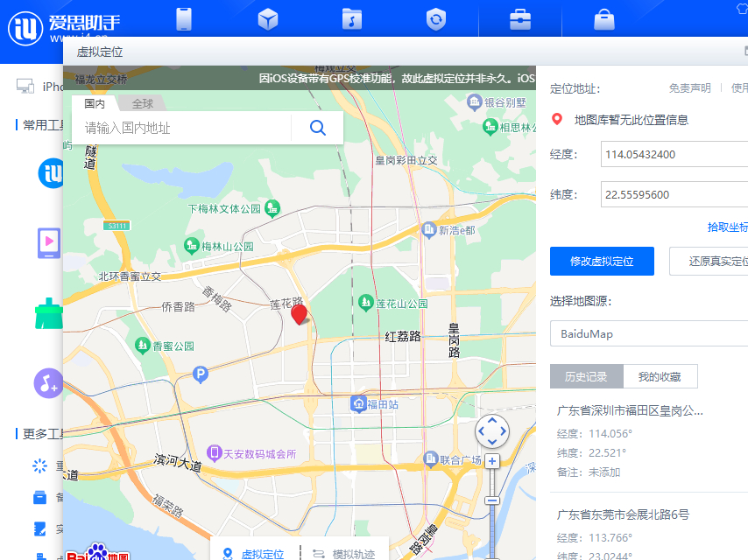The image size is (748, 560).
Task: Click the 拾取坐标 link
Action: click(x=728, y=227)
